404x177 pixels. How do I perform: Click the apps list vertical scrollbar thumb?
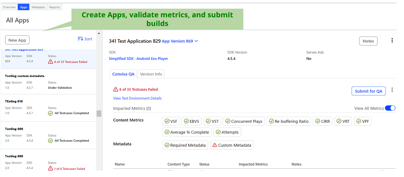[99, 114]
